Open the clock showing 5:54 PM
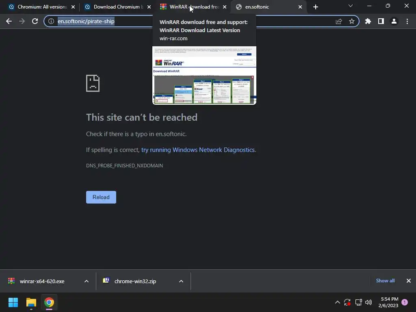Image resolution: width=416 pixels, height=312 pixels. coord(388,302)
